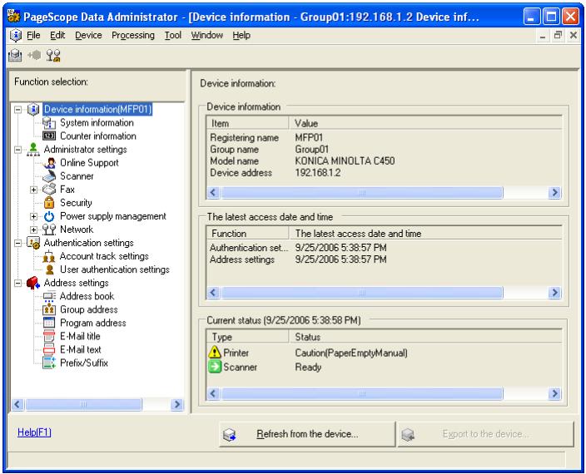This screenshot has height=474, width=586.
Task: Click the red mailbox Address settings icon
Action: (x=33, y=283)
